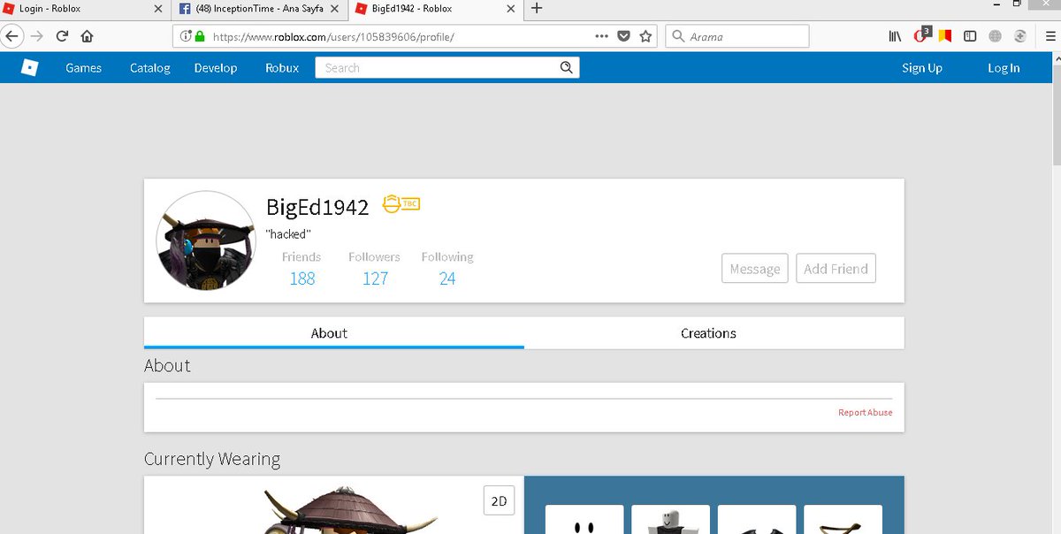Click the red extension icon with badge 3
This screenshot has width=1061, height=534.
coord(920,35)
